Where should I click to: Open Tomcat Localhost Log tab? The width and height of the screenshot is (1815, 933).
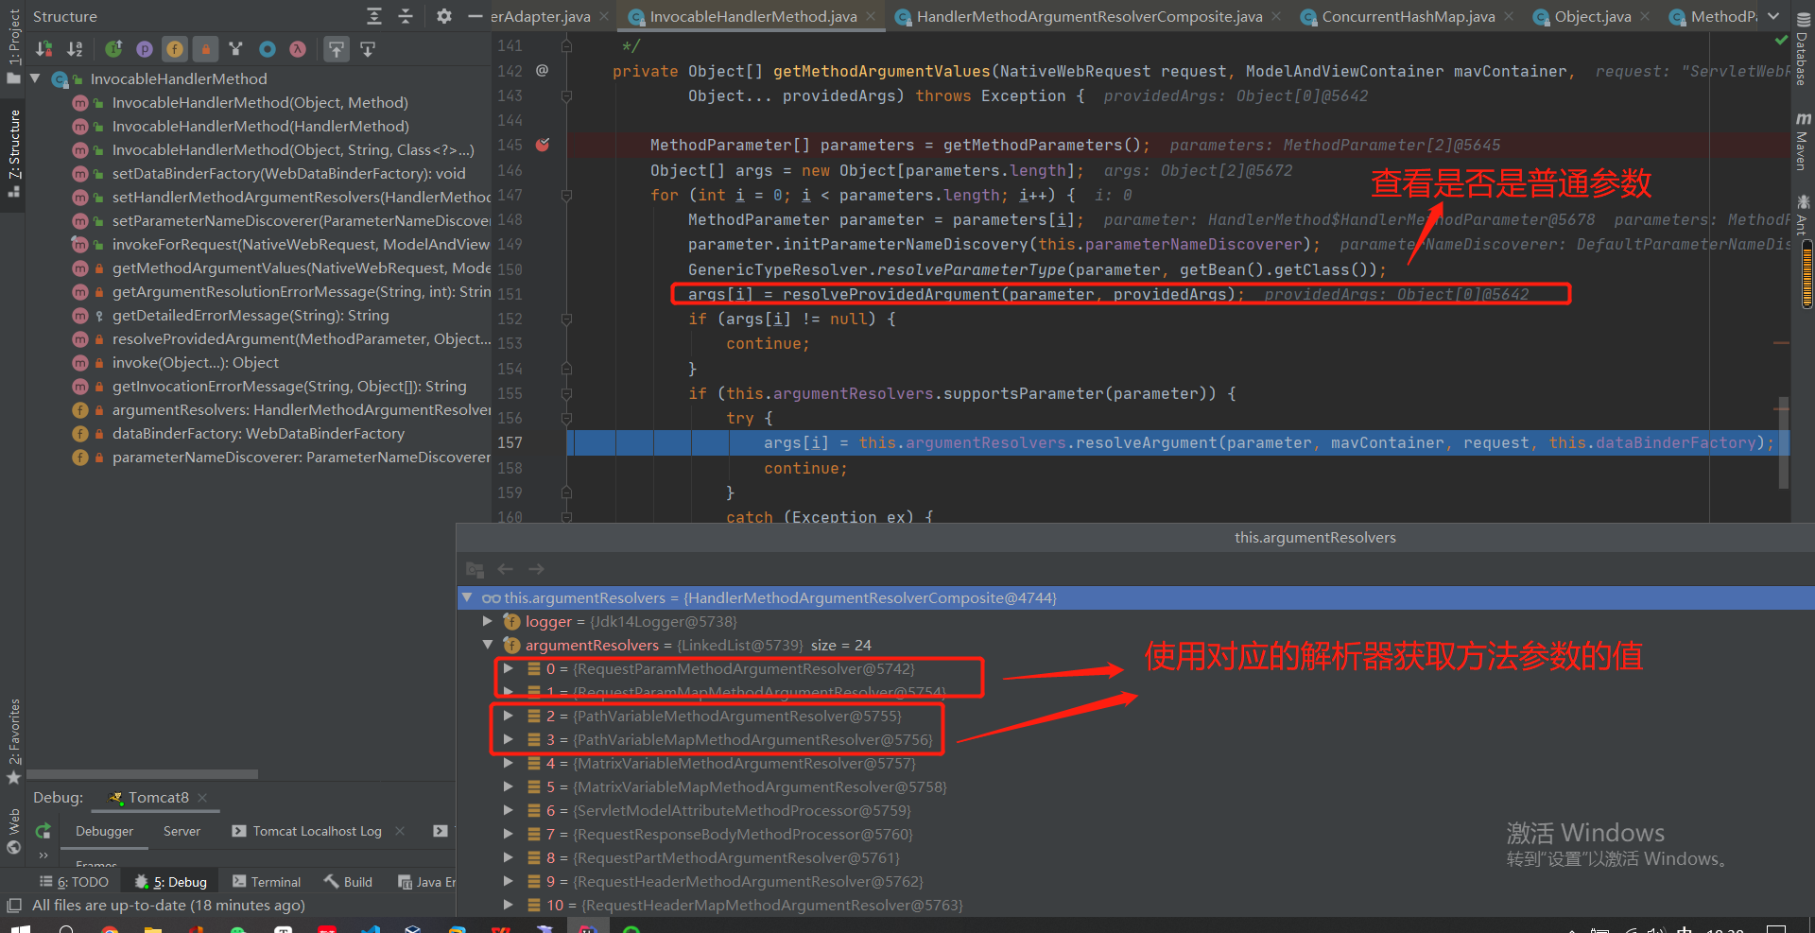[x=307, y=831]
